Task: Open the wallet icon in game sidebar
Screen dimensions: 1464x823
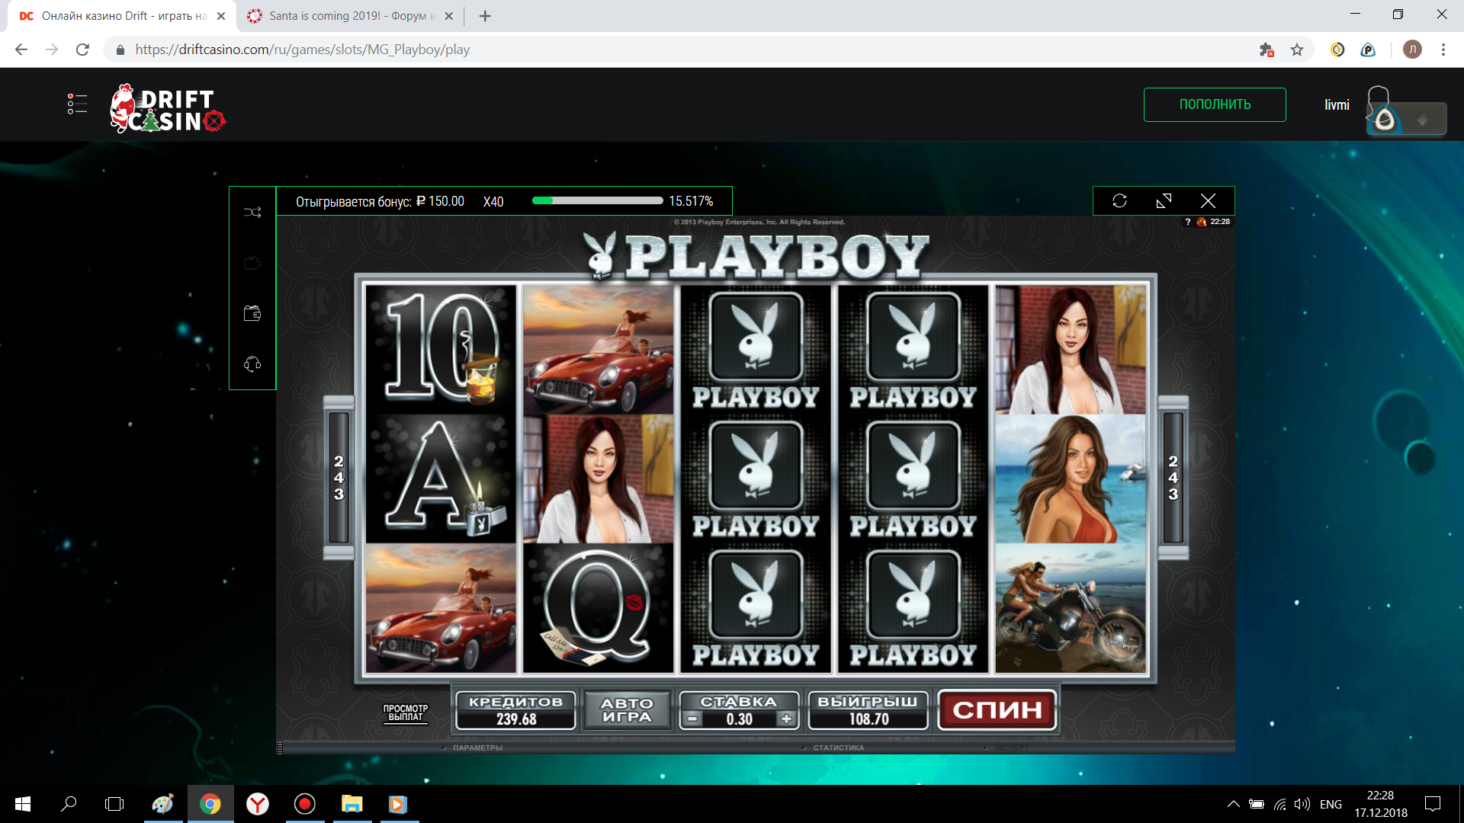Action: point(252,313)
